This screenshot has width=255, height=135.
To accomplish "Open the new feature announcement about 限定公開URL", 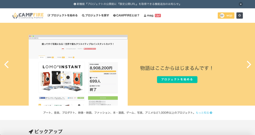I will pos(129,4).
